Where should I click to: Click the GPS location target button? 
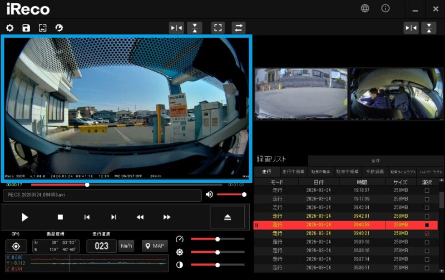point(16,246)
